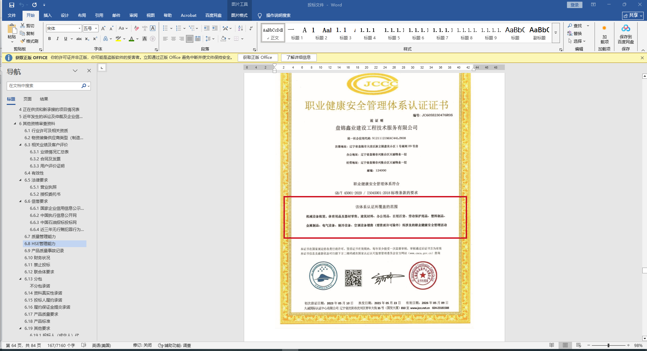Toggle Print Layout view in the status bar
Screen dimensions: 647x351
[565, 345]
